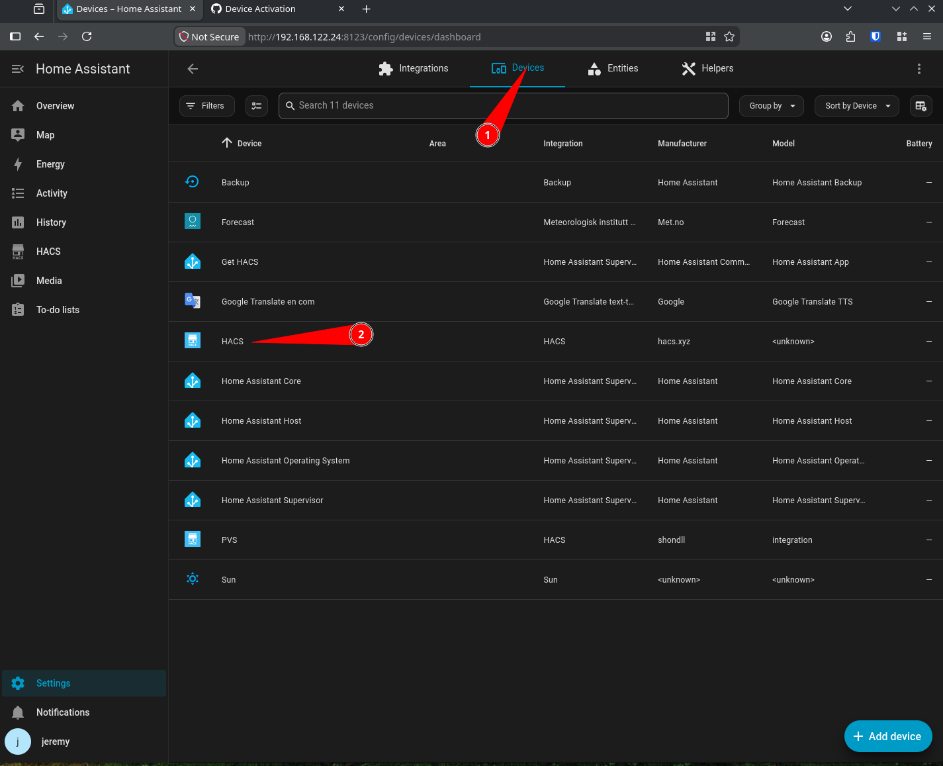This screenshot has height=766, width=943.
Task: Open To-do lists
Action: click(x=84, y=310)
